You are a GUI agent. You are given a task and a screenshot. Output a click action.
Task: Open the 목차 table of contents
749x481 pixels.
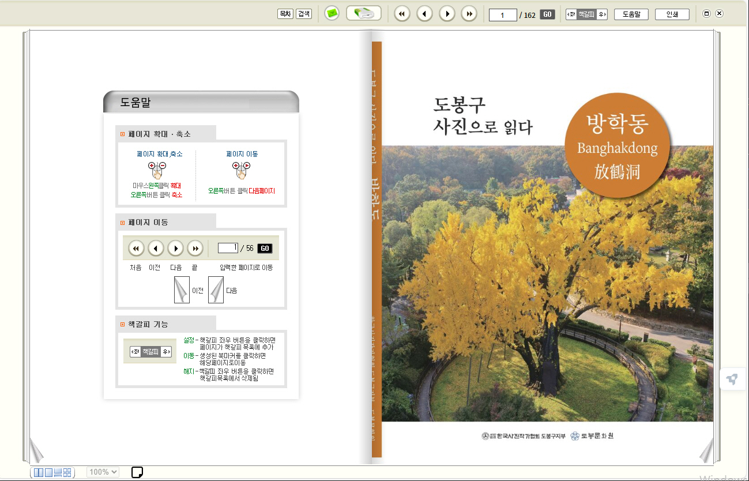[285, 14]
